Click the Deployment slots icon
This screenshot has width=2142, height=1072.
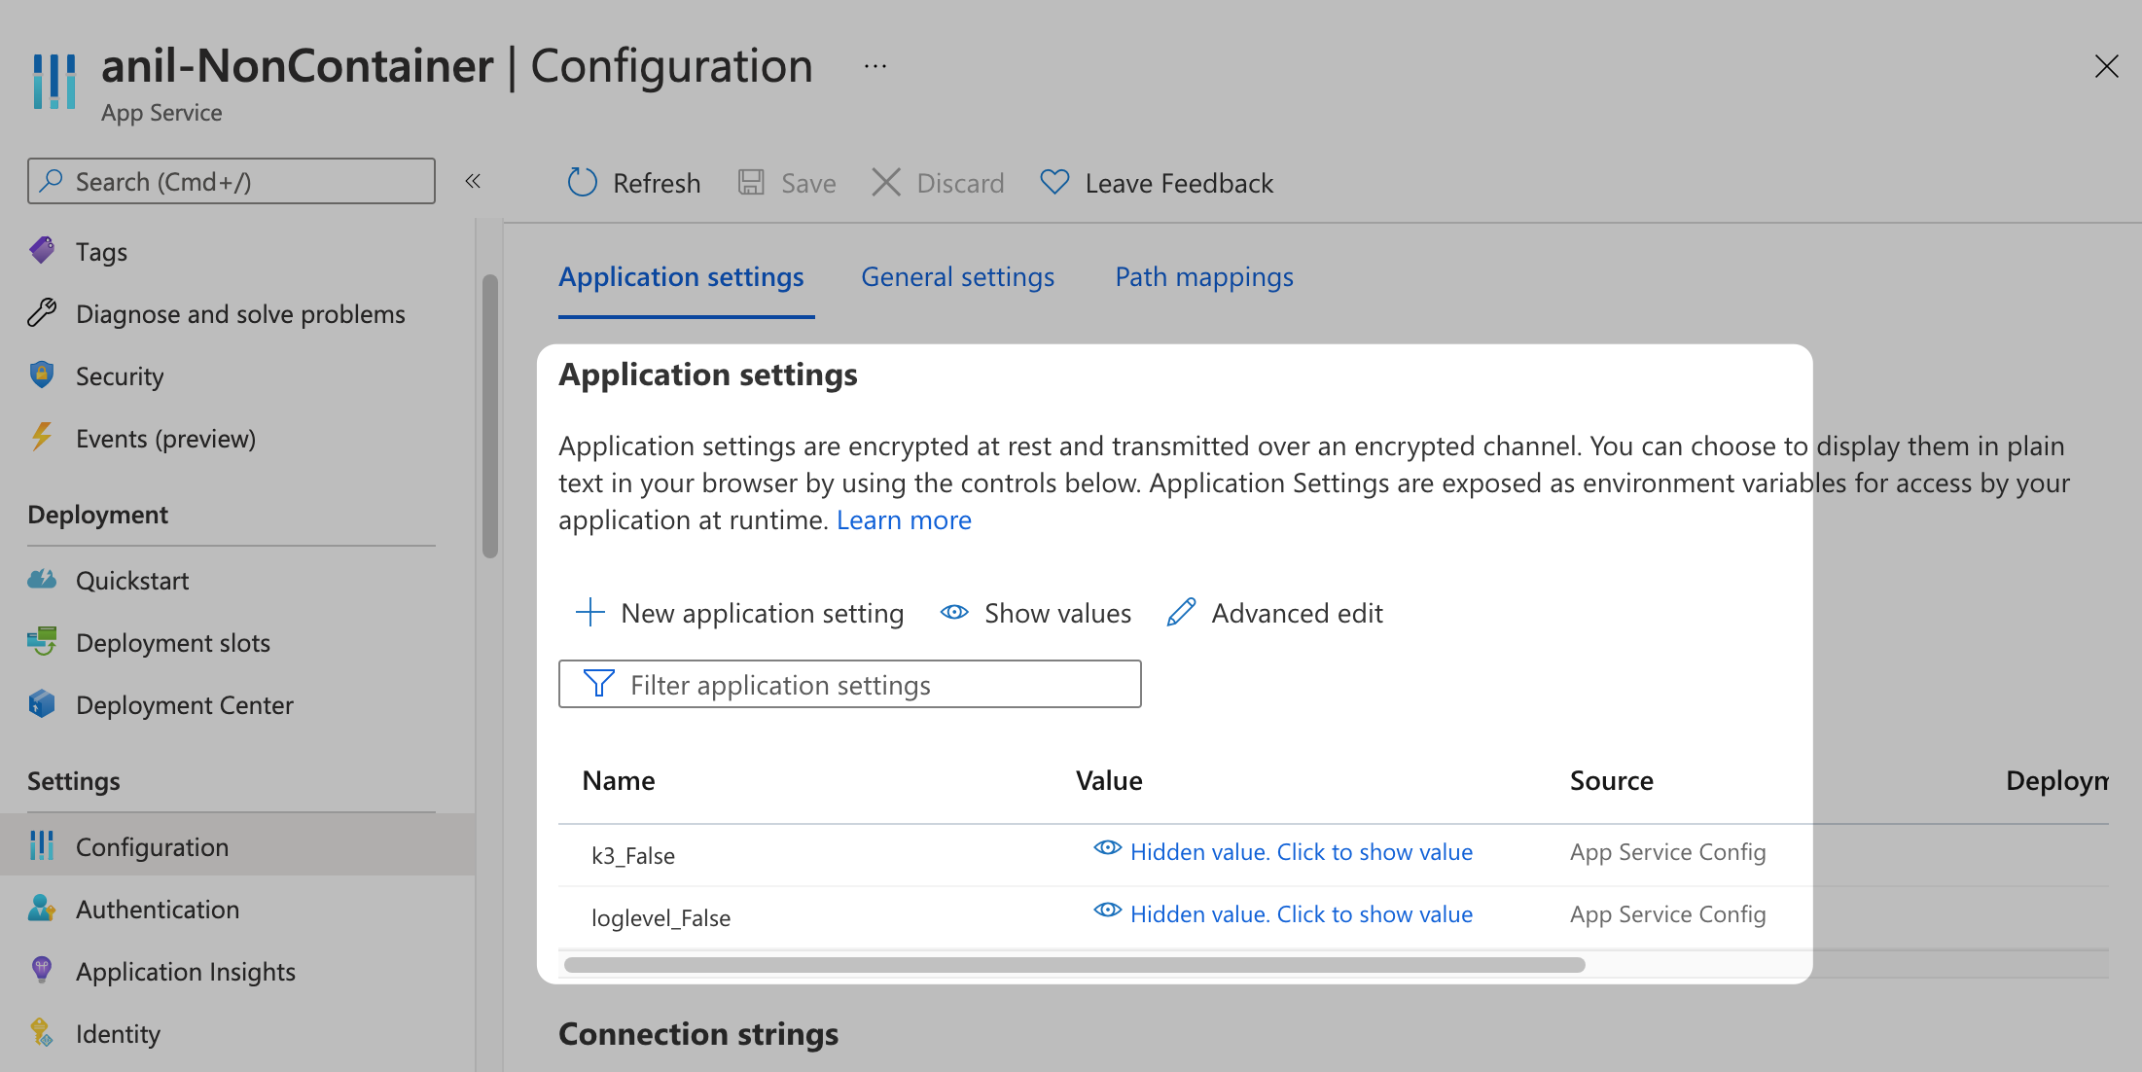click(42, 642)
